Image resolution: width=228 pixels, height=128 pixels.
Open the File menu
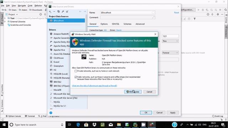coord(2,6)
